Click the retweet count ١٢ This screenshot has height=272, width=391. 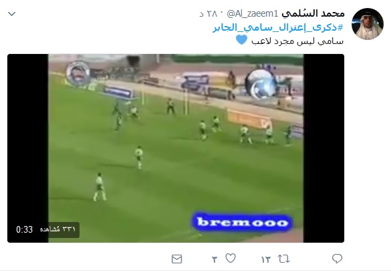click(266, 259)
